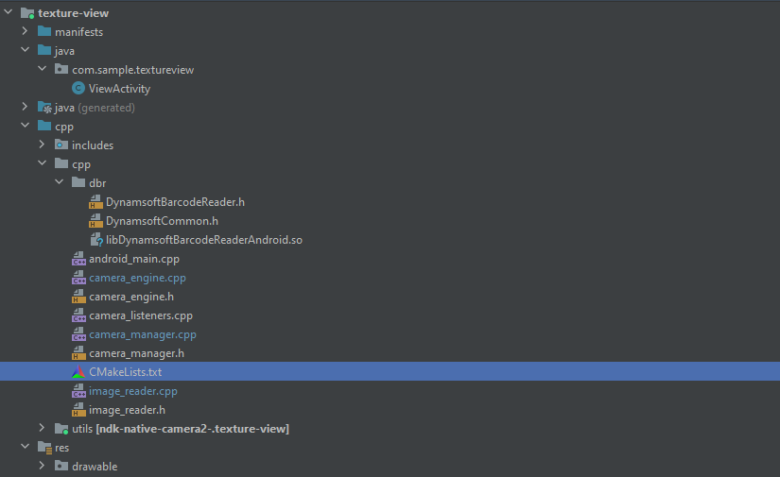
Task: Click the camera_engine.h header icon
Action: pyautogui.click(x=78, y=297)
